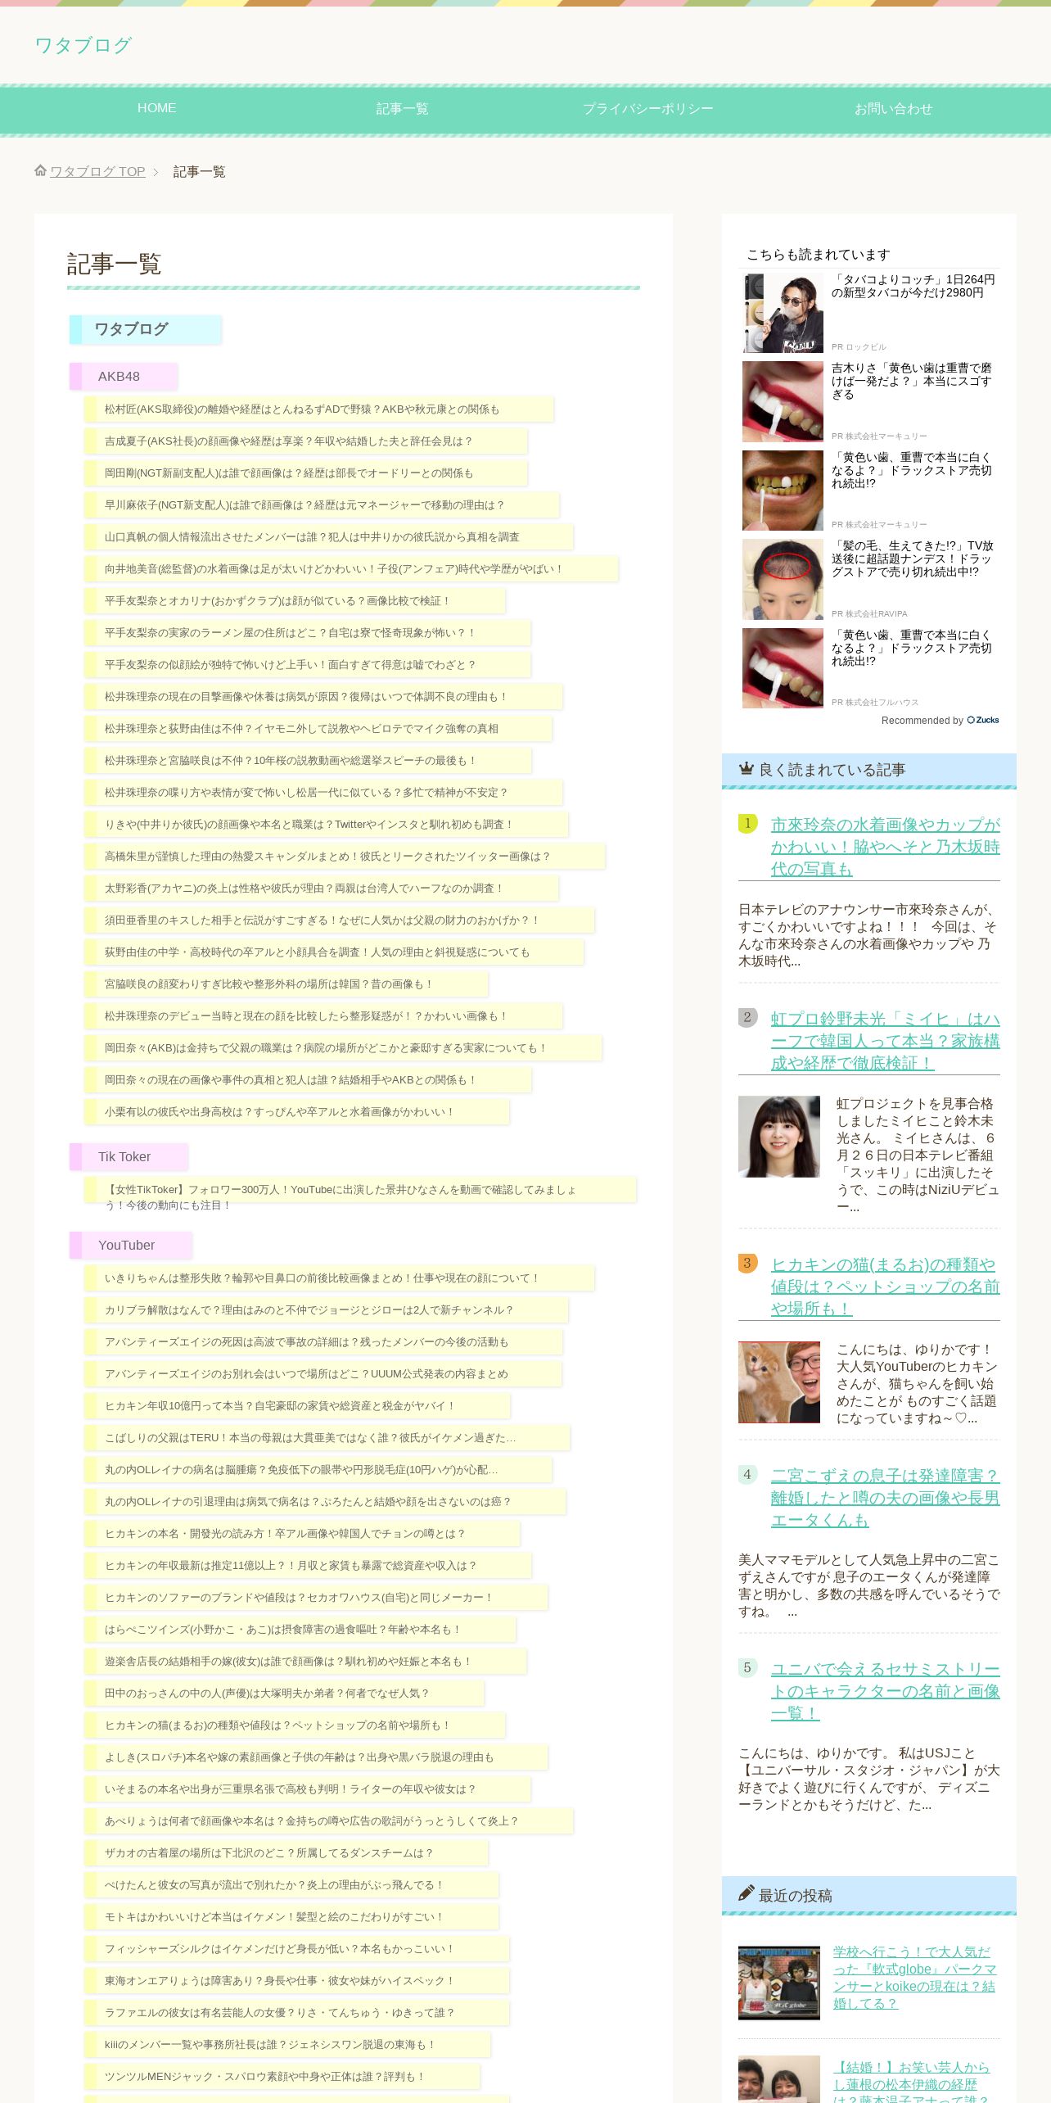Open お問い合わせ in the navigation bar
Image resolution: width=1051 pixels, height=2103 pixels.
pos(893,108)
